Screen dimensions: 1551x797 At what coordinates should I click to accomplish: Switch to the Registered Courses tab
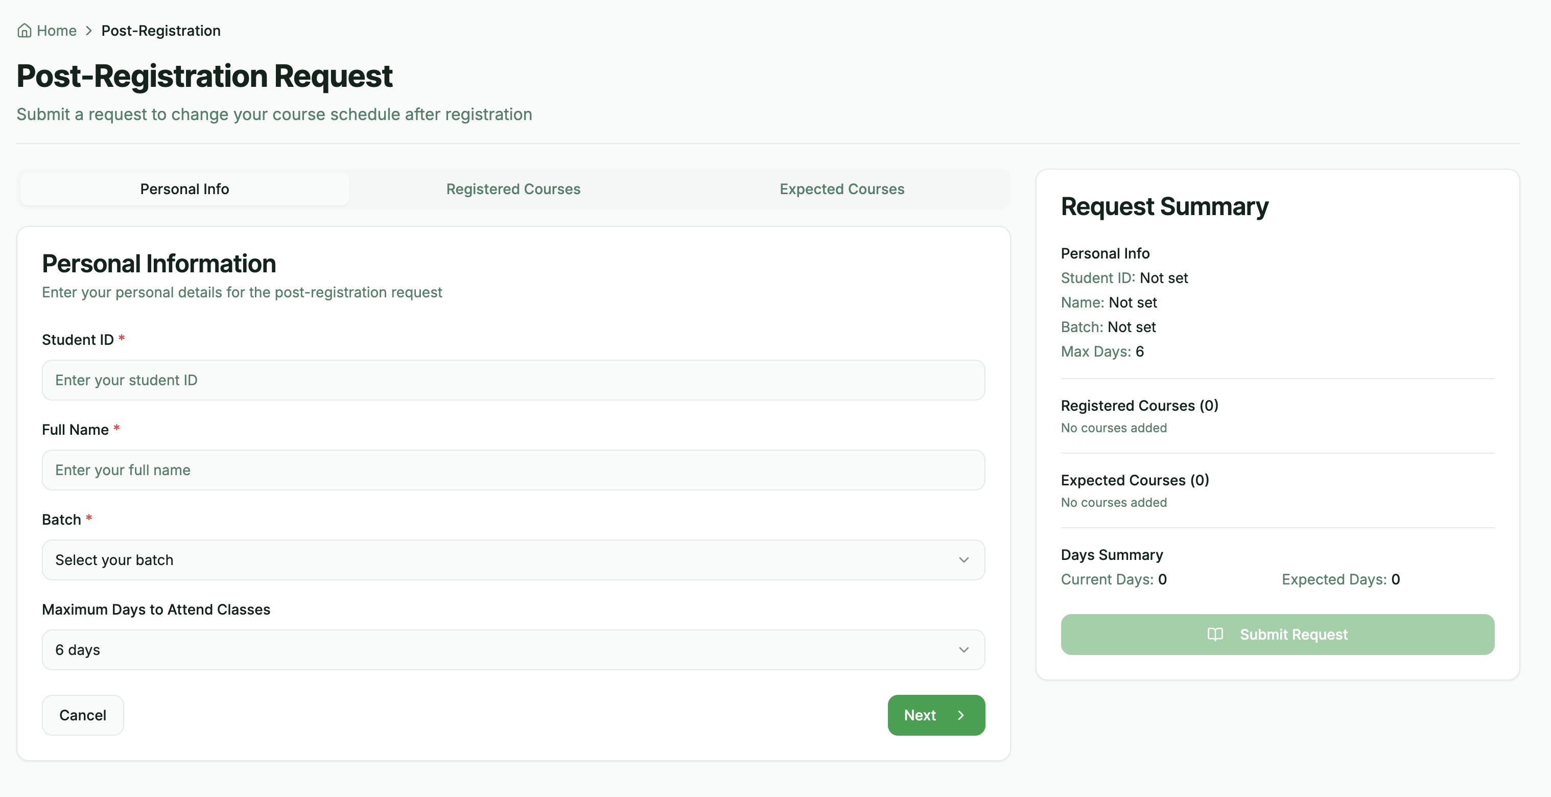513,189
